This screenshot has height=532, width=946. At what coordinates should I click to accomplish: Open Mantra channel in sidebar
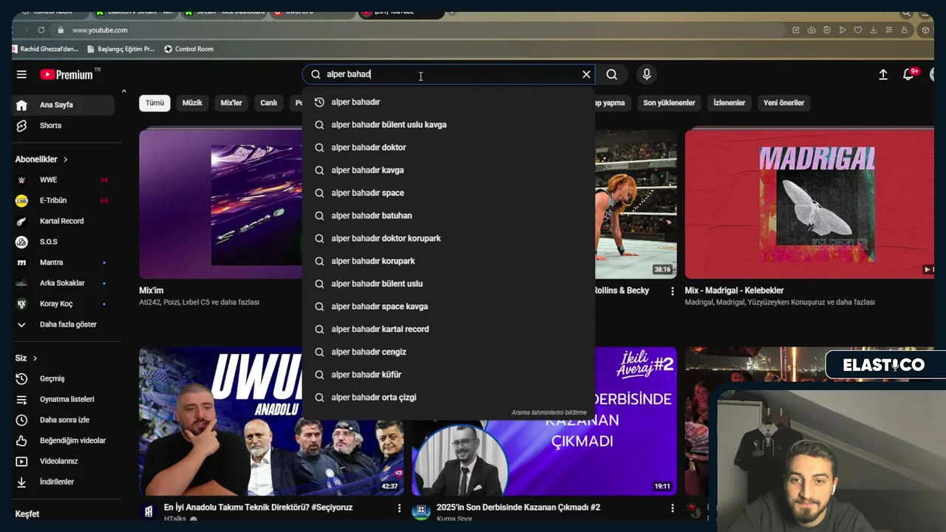64,263
